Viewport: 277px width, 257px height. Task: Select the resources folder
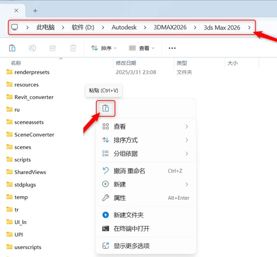[23, 84]
